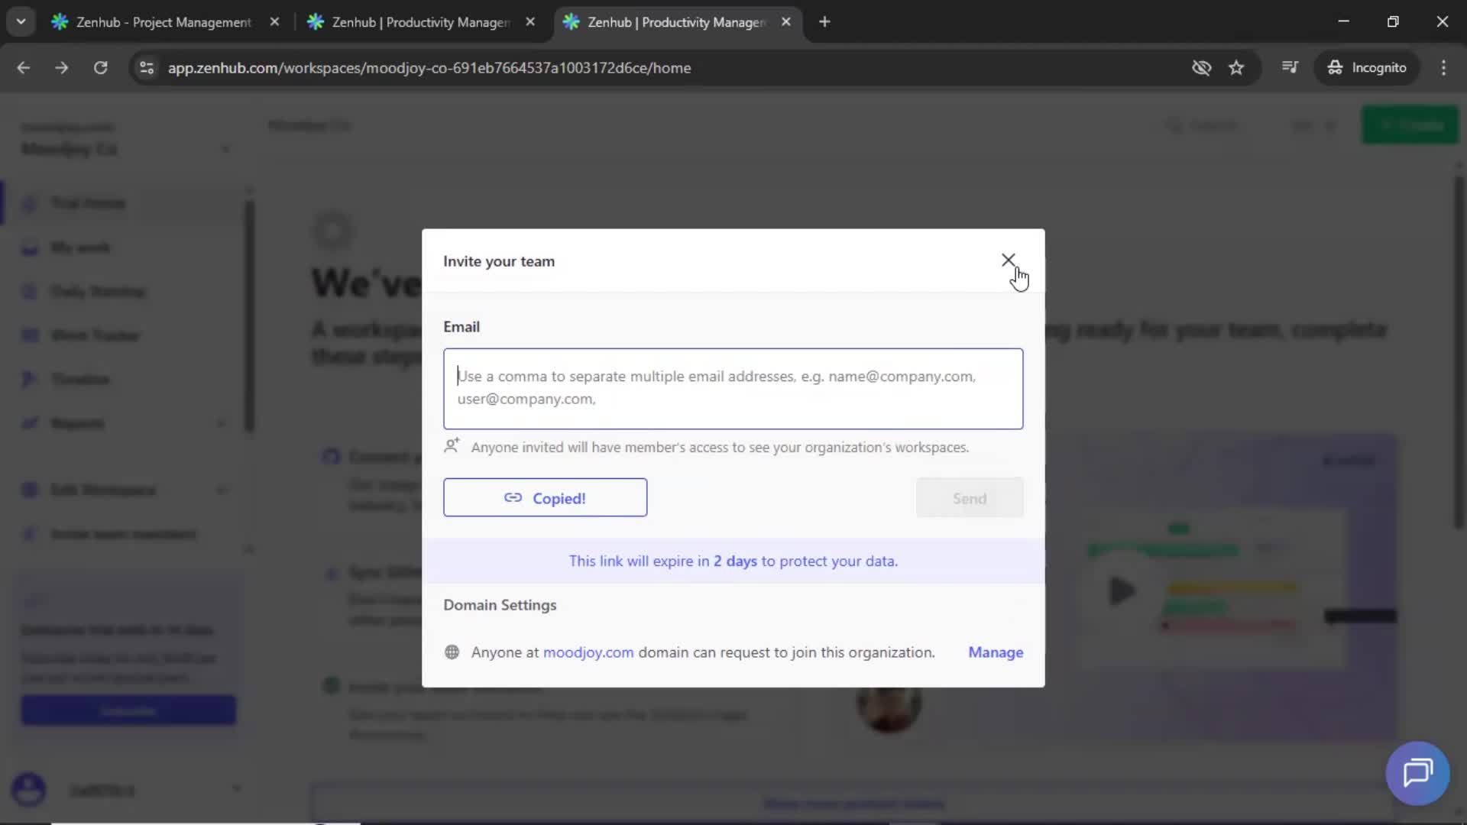Select Daily Standup in the sidebar

tap(97, 291)
